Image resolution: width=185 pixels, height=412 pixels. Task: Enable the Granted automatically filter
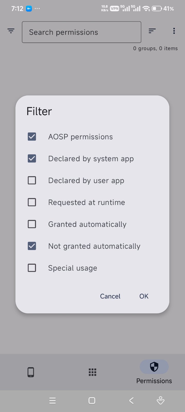pos(32,224)
